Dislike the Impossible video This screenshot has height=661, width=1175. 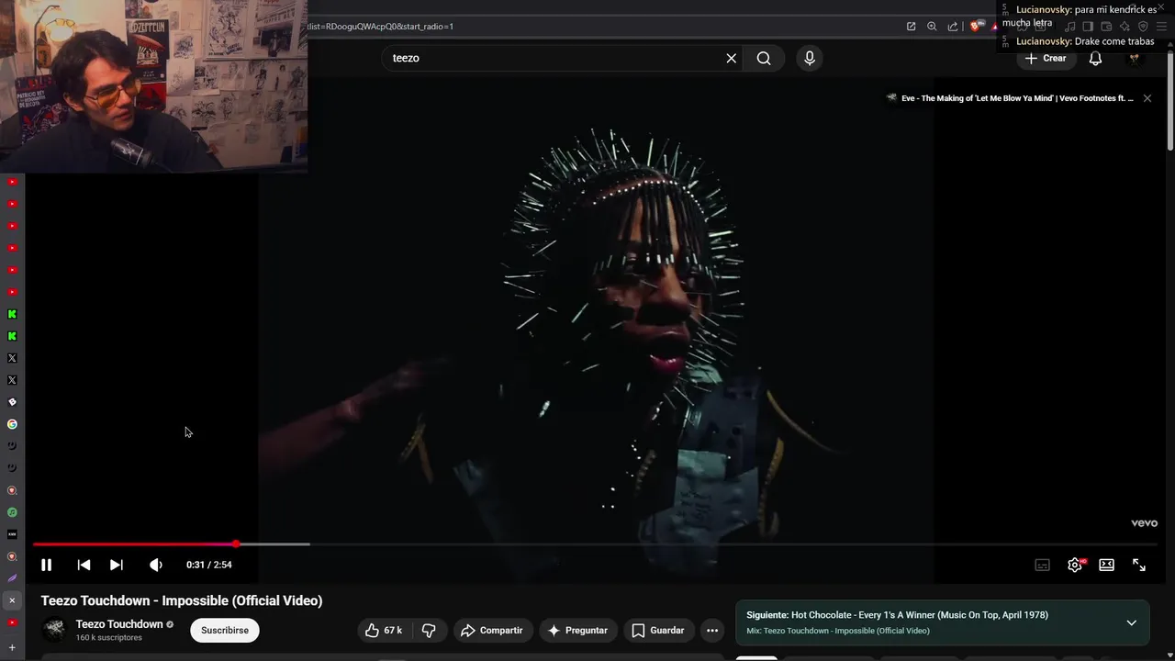pyautogui.click(x=428, y=631)
